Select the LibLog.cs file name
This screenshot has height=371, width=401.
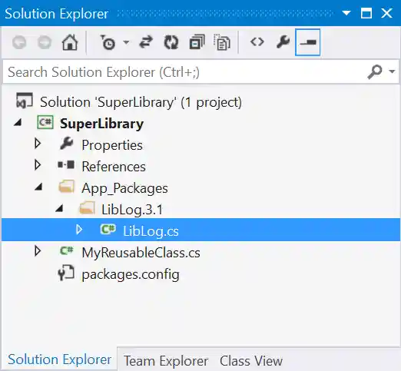coord(151,231)
